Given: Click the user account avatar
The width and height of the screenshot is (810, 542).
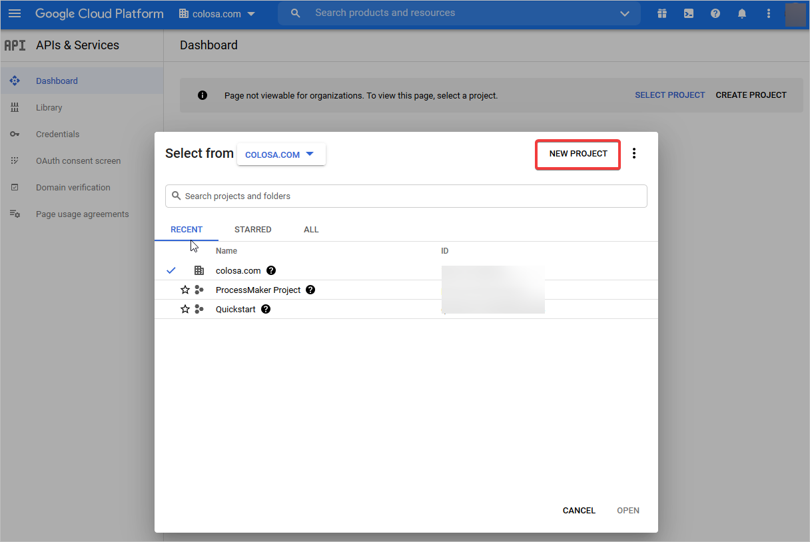Looking at the screenshot, I should (795, 14).
